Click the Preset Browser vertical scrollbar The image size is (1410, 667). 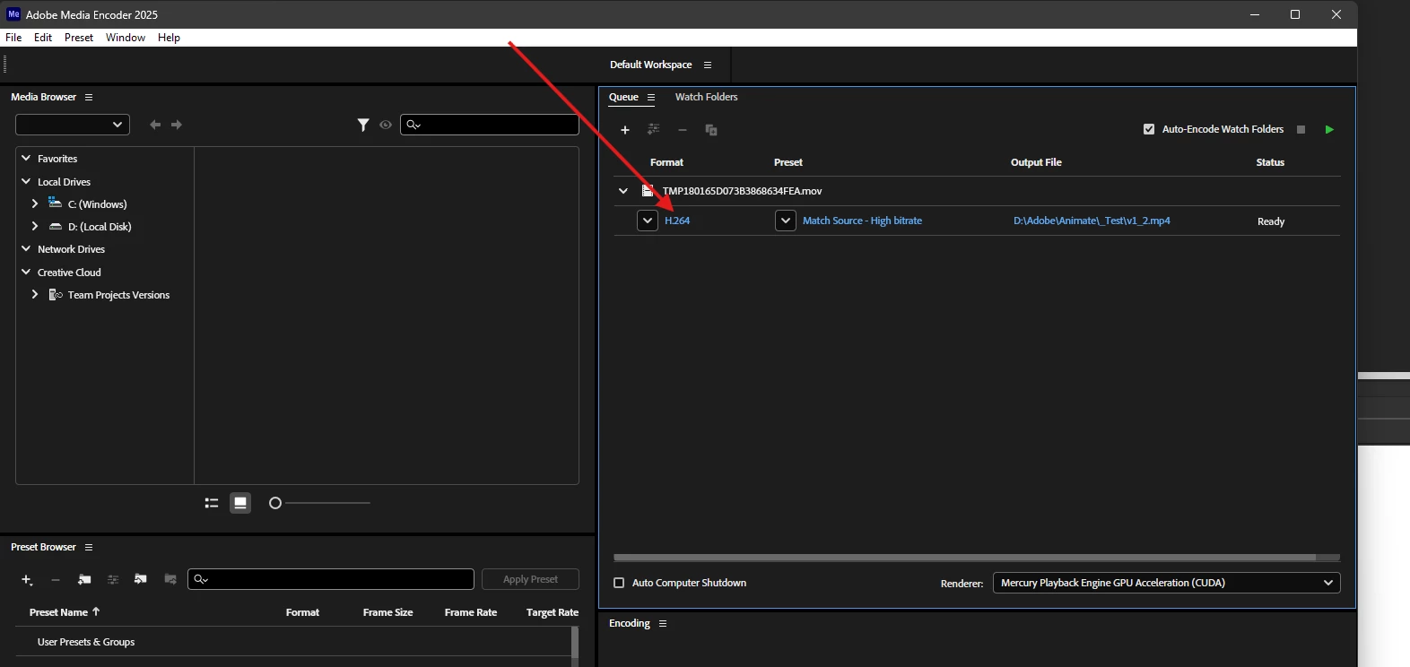[575, 643]
